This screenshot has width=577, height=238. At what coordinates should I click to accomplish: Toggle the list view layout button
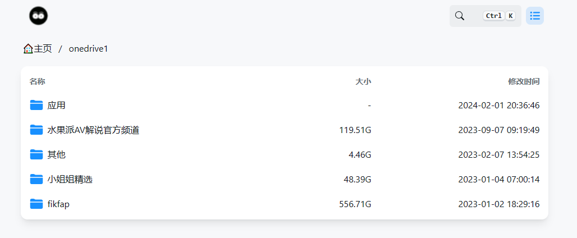[x=535, y=16]
